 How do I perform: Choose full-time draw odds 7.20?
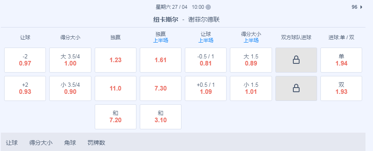[x=116, y=117]
